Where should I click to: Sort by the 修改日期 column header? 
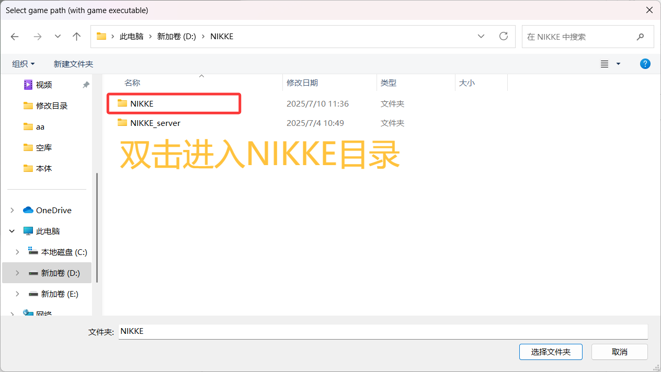(x=302, y=83)
